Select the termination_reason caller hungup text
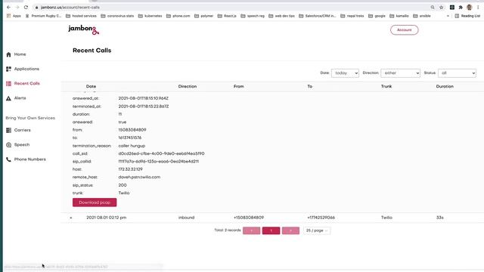The width and height of the screenshot is (484, 272). pyautogui.click(x=132, y=146)
